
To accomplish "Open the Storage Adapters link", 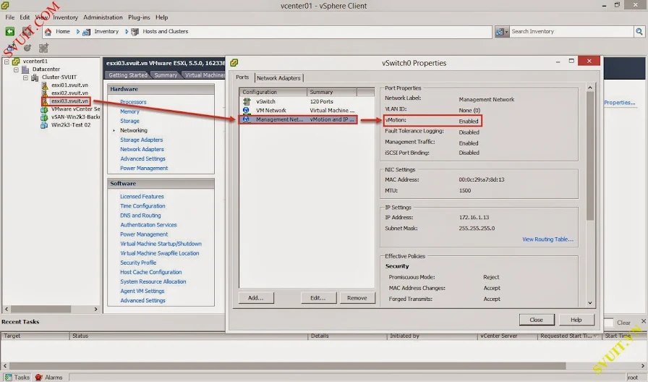I will click(x=141, y=140).
